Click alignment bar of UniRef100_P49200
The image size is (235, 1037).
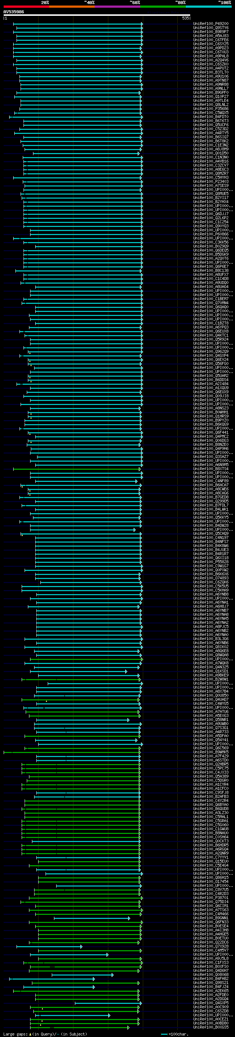pyautogui.click(x=78, y=24)
